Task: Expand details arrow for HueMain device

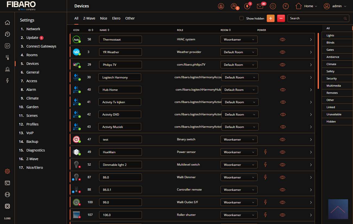Action: point(311,152)
